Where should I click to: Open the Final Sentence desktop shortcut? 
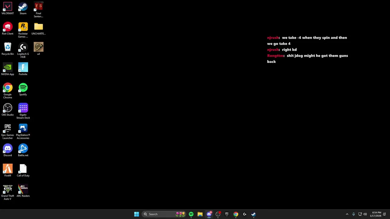pos(38,10)
